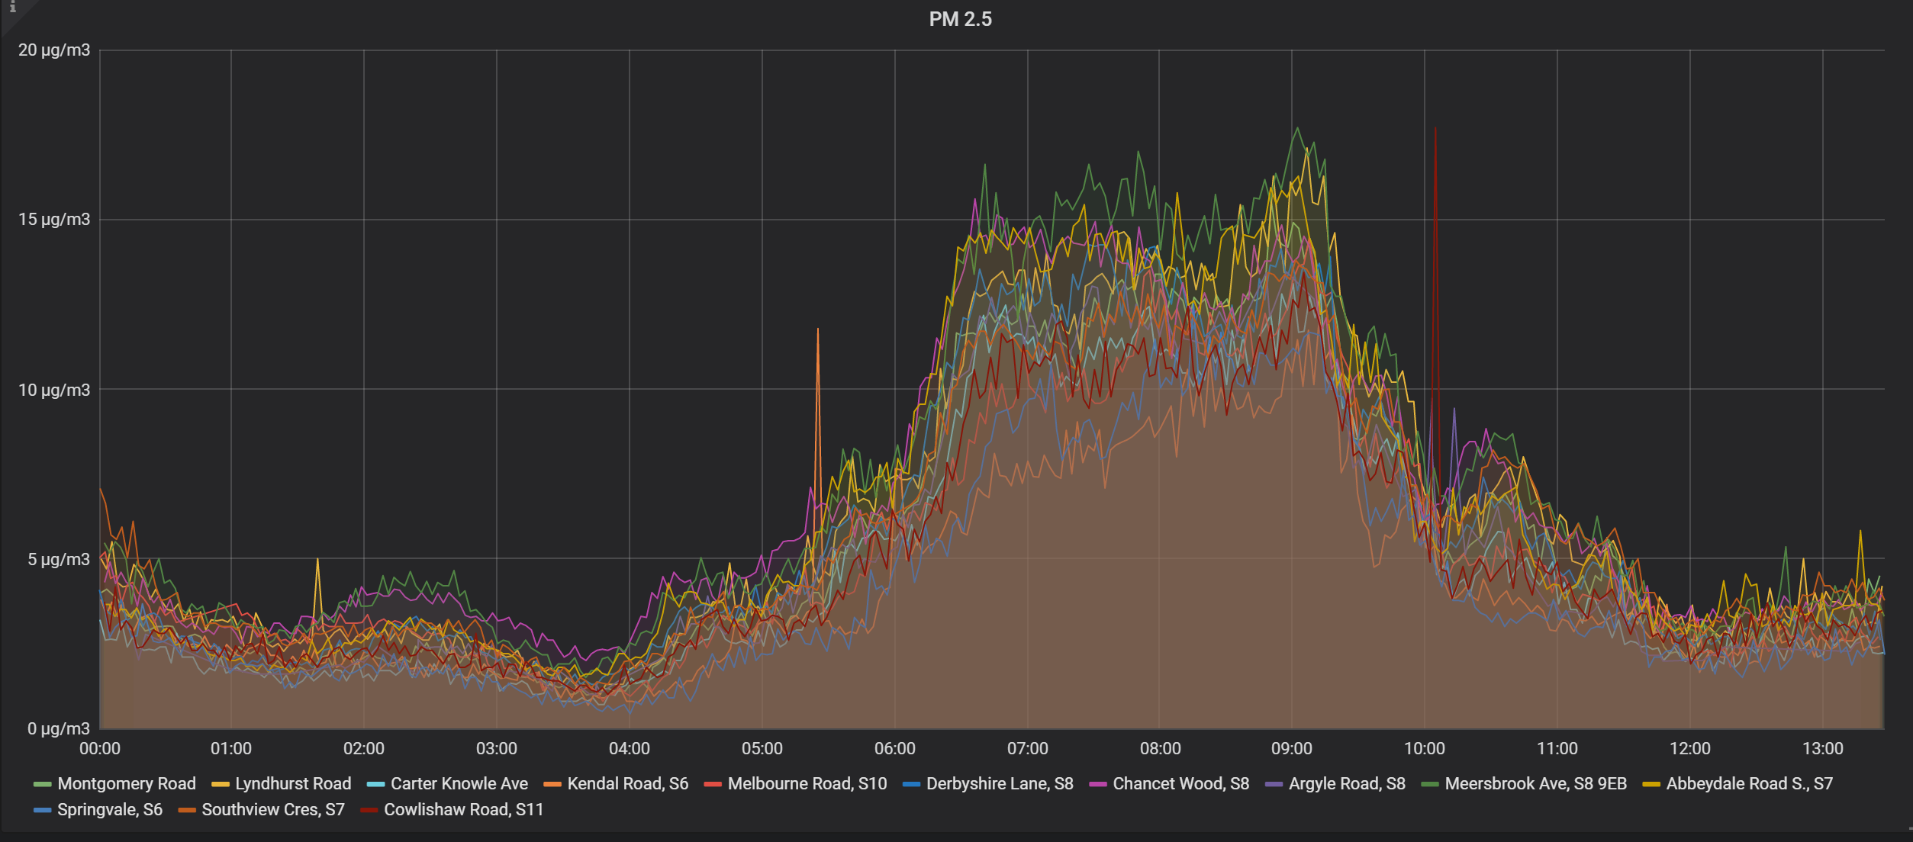Image resolution: width=1913 pixels, height=842 pixels.
Task: Open color picker for Lyndhurst Road swatch
Action: tap(221, 784)
